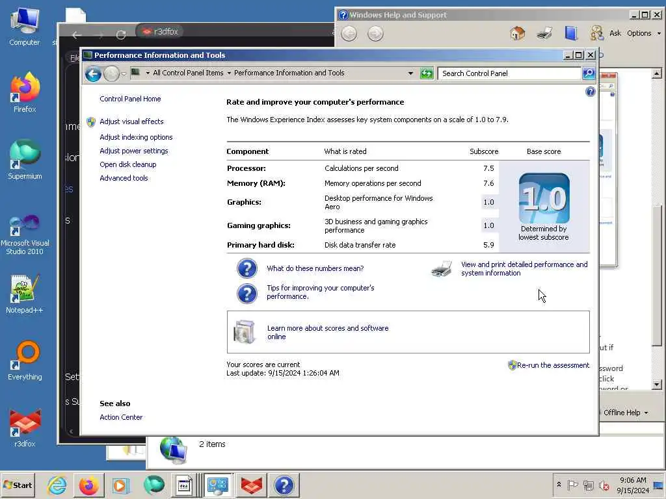Click inside the Search Control Panel field
The width and height of the screenshot is (666, 499).
coord(509,73)
